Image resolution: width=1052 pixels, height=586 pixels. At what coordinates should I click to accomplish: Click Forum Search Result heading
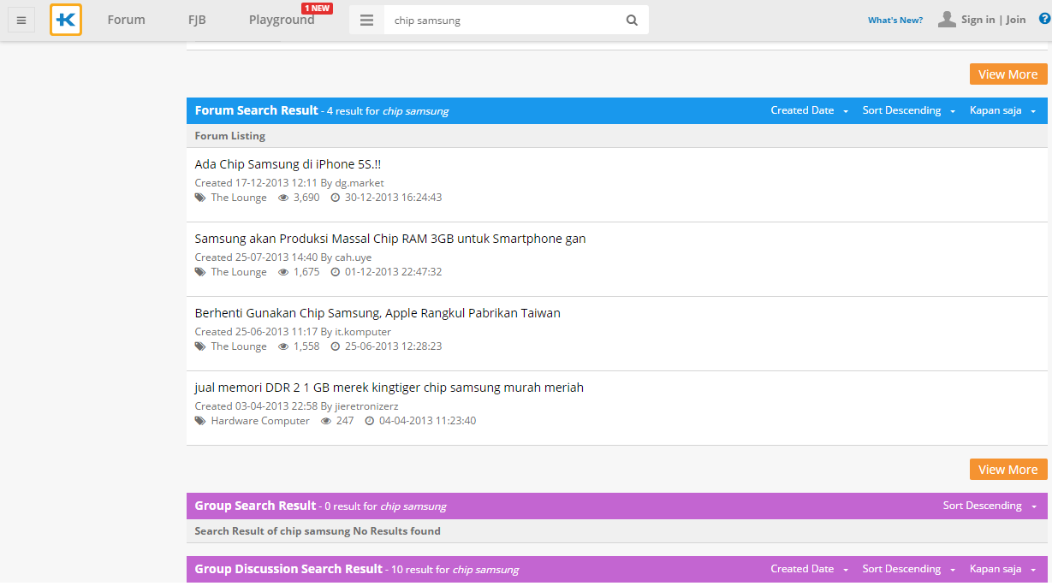coord(257,110)
